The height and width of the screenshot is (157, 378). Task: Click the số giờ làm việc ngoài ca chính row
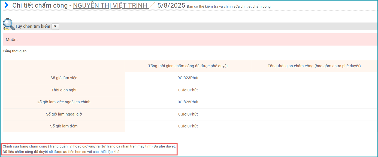[64, 102]
